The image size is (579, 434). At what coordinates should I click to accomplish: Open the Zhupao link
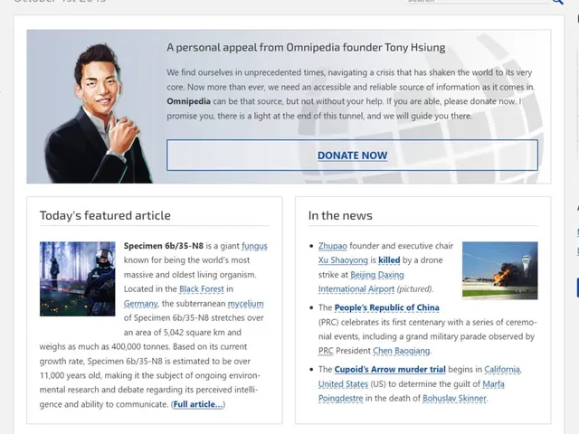(333, 246)
